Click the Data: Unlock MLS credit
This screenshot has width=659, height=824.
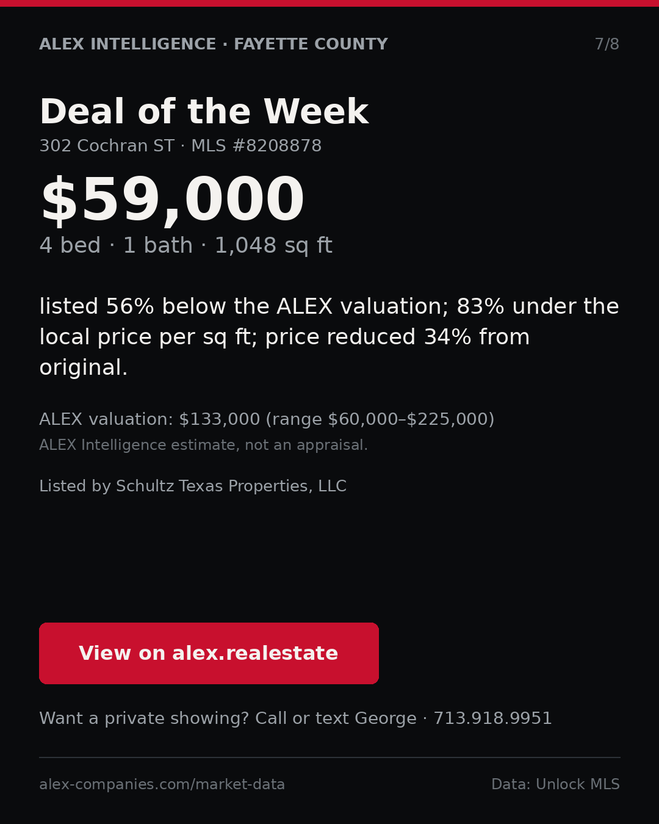(555, 784)
